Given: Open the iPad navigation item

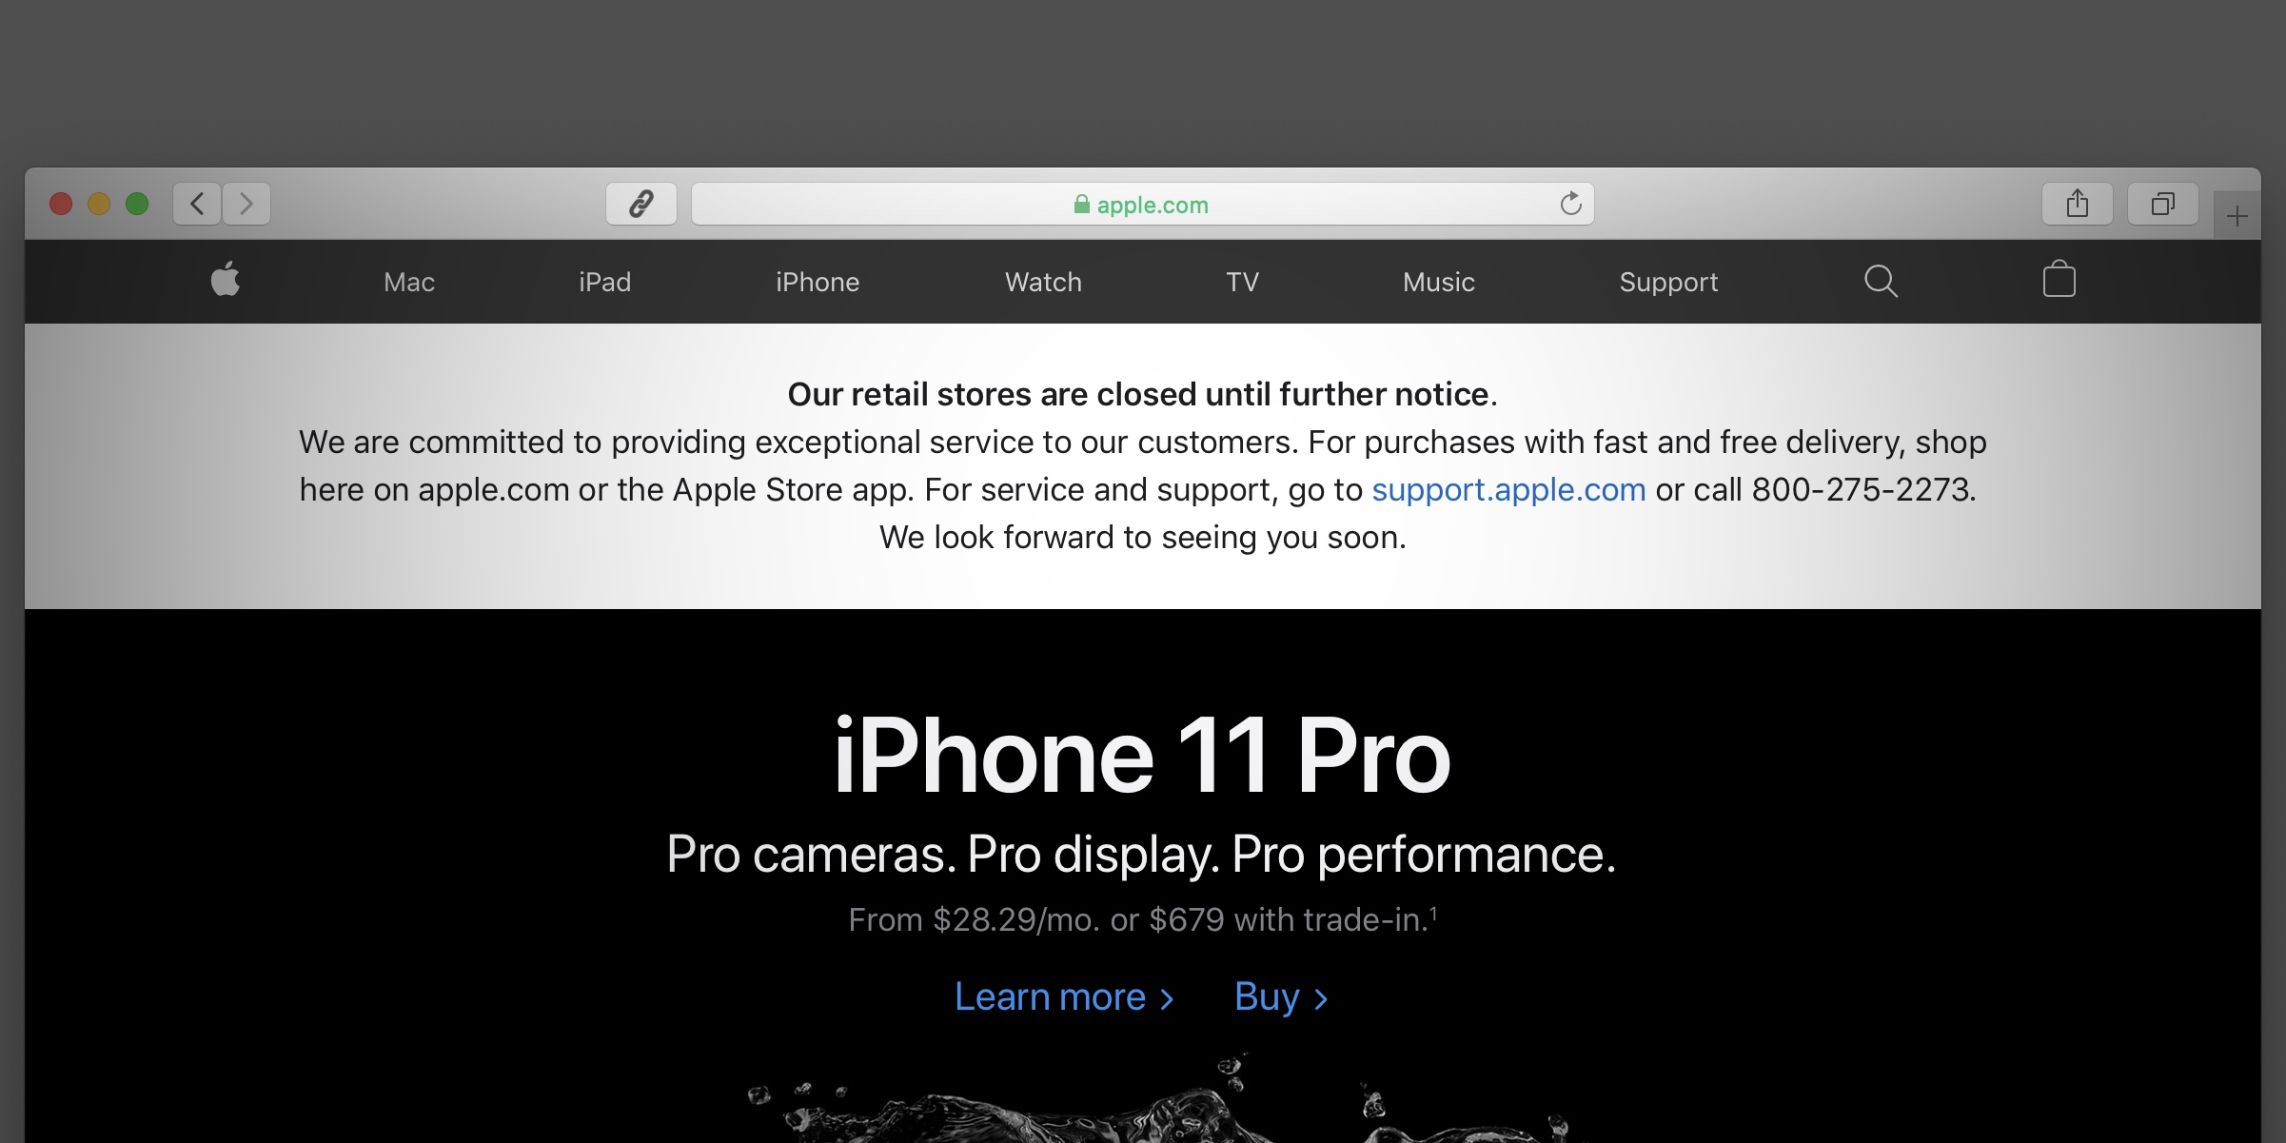Looking at the screenshot, I should click(605, 282).
